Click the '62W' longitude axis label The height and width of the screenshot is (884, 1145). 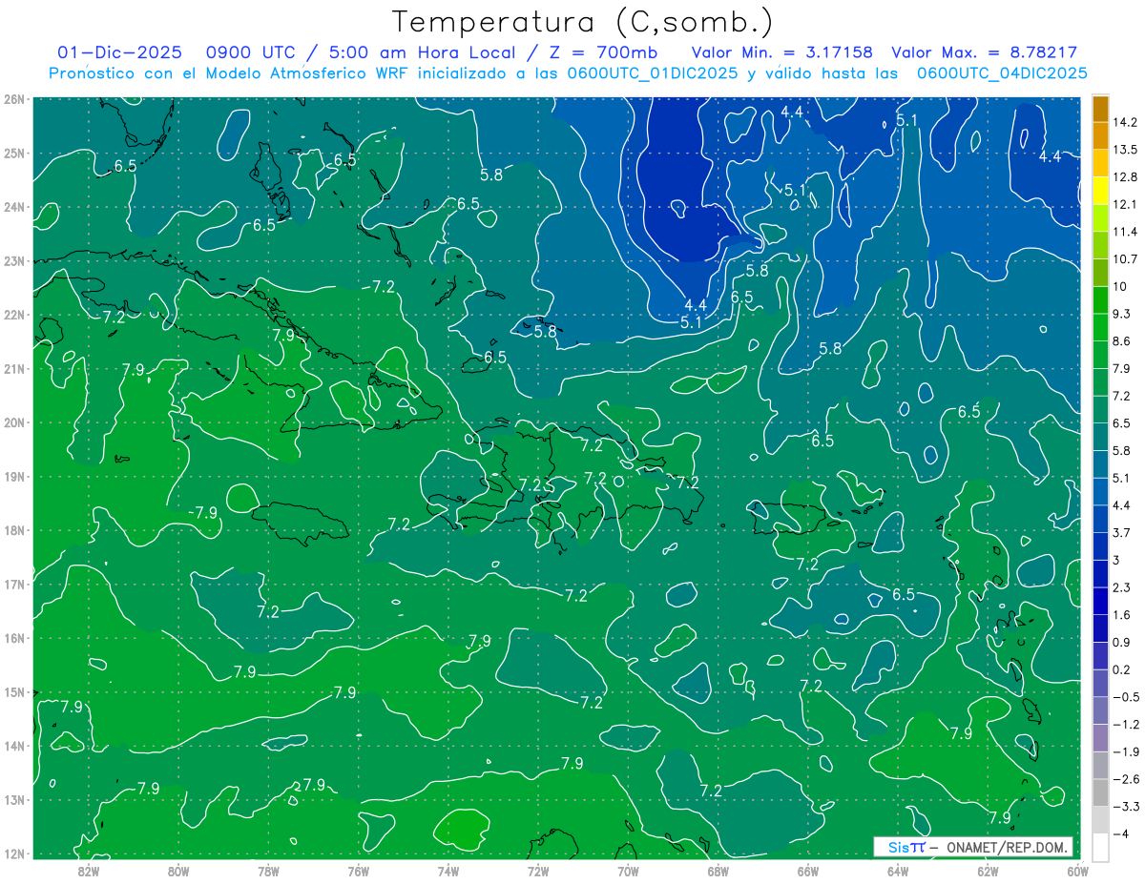click(x=988, y=871)
